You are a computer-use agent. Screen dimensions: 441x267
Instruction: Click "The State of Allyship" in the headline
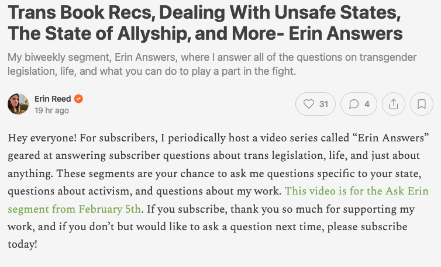tap(101, 34)
